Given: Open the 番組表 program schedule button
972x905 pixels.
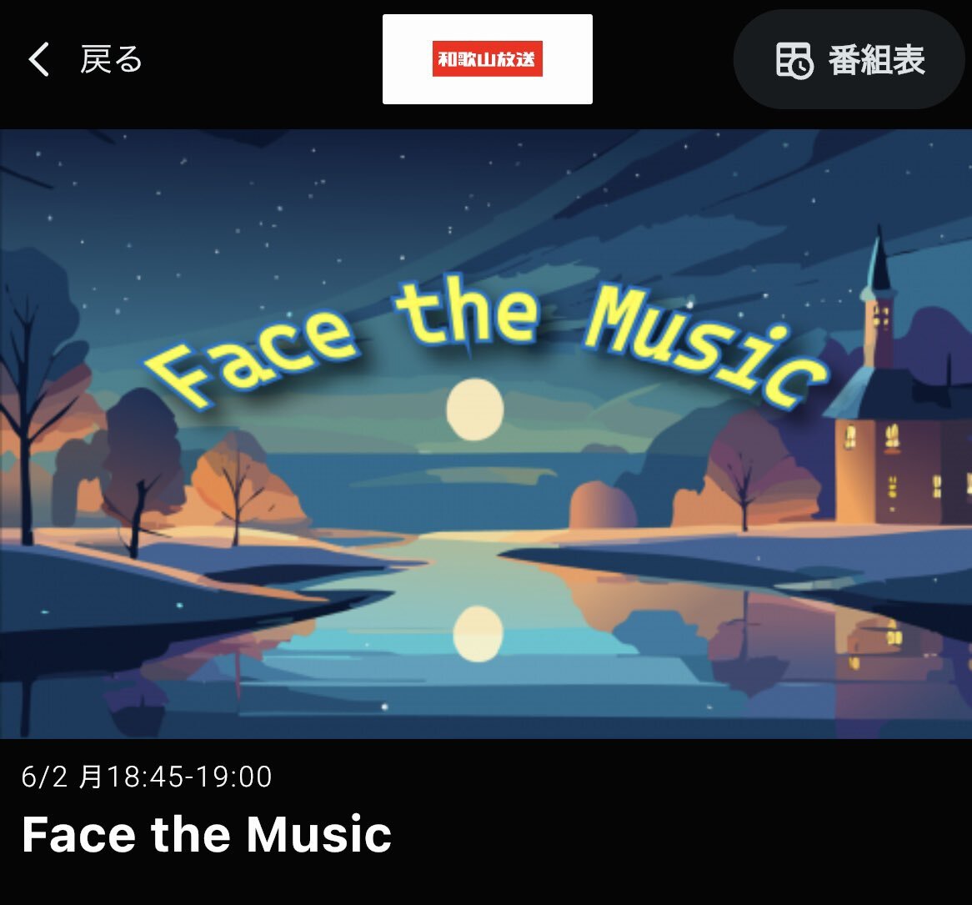Looking at the screenshot, I should pos(849,59).
